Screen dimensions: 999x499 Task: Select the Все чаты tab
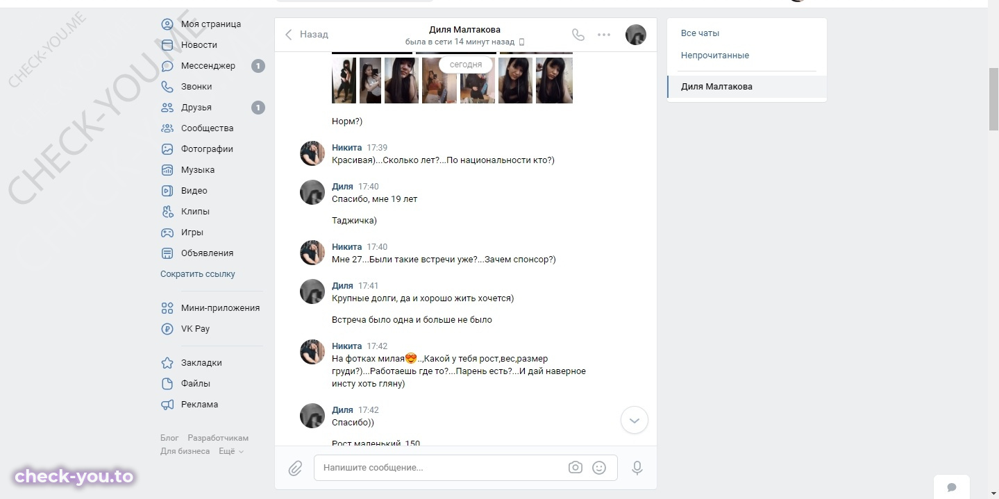point(700,33)
